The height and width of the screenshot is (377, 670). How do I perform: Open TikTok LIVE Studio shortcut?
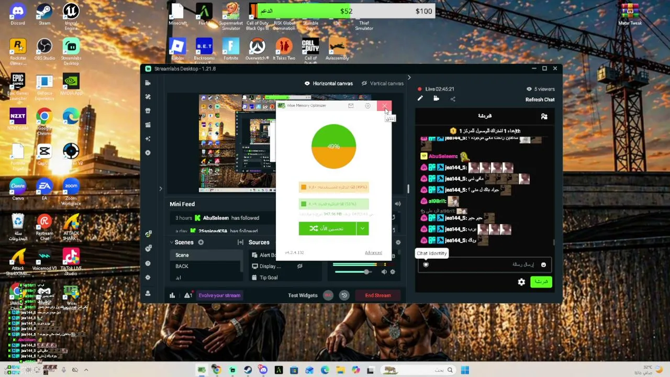(x=71, y=262)
